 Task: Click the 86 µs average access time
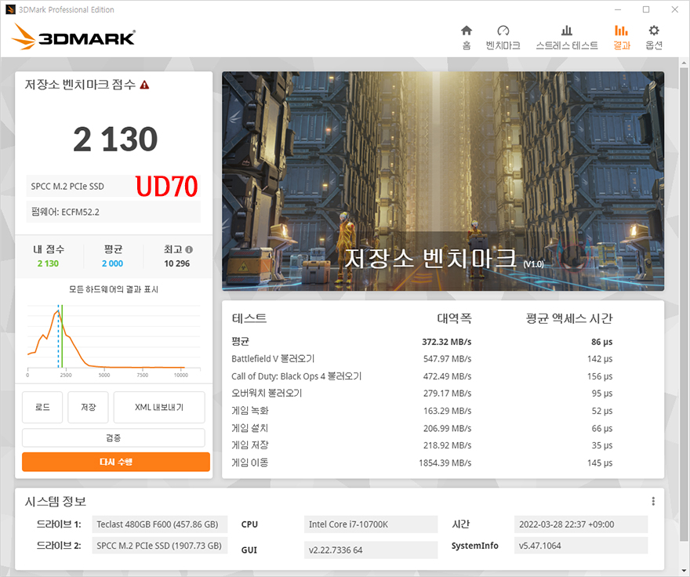coord(602,342)
